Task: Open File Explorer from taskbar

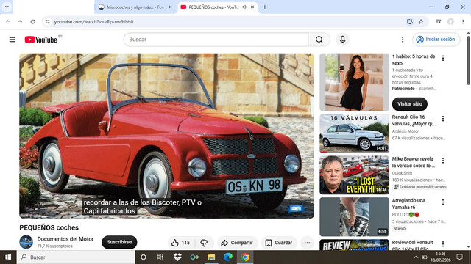Action: 211,257
